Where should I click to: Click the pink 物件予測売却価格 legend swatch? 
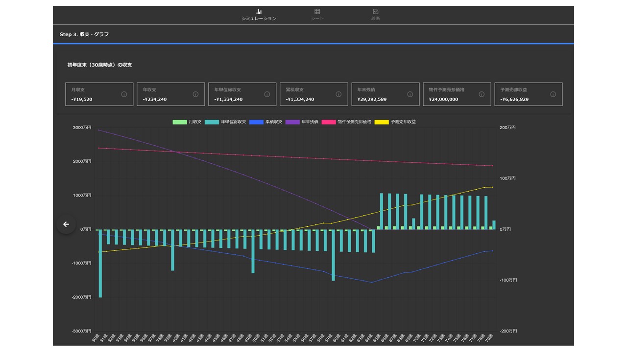click(328, 122)
